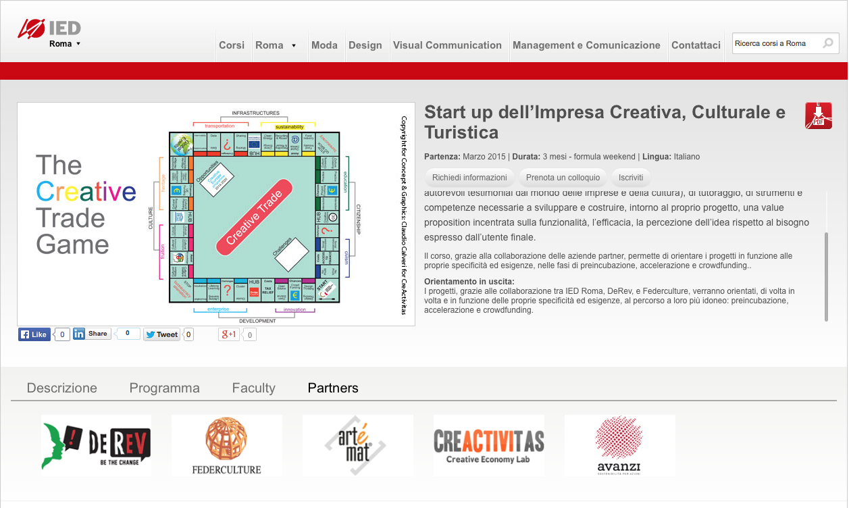The width and height of the screenshot is (849, 508).
Task: Switch to the Descrizione tab
Action: (62, 388)
